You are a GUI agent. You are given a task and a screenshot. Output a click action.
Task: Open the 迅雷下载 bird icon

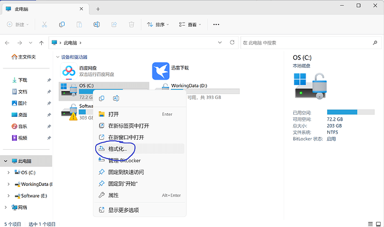point(161,71)
